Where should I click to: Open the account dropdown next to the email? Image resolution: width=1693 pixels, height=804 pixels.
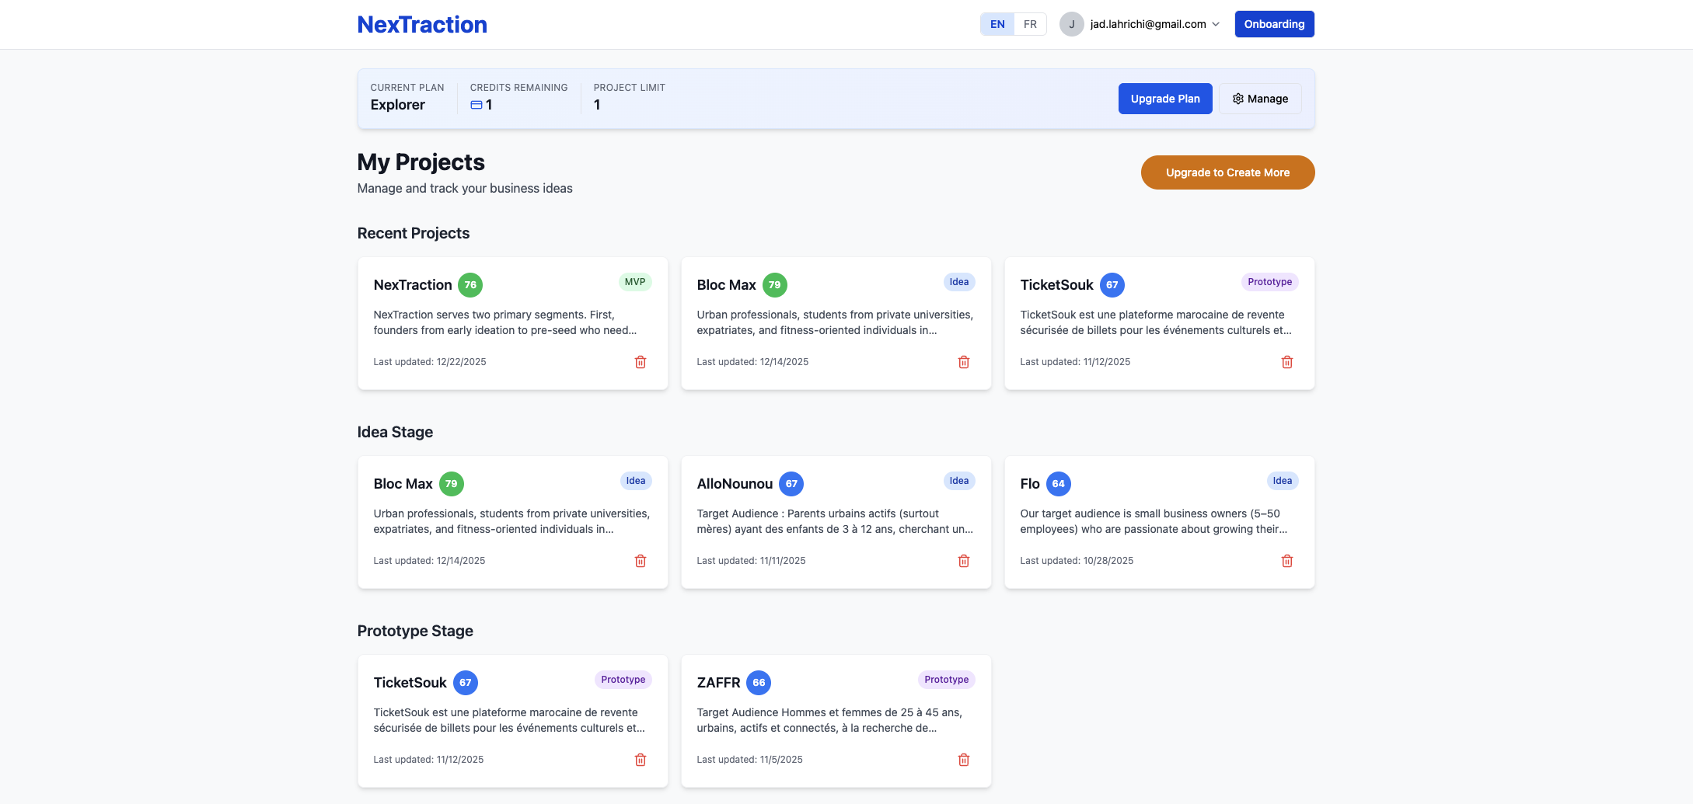[x=1216, y=24]
